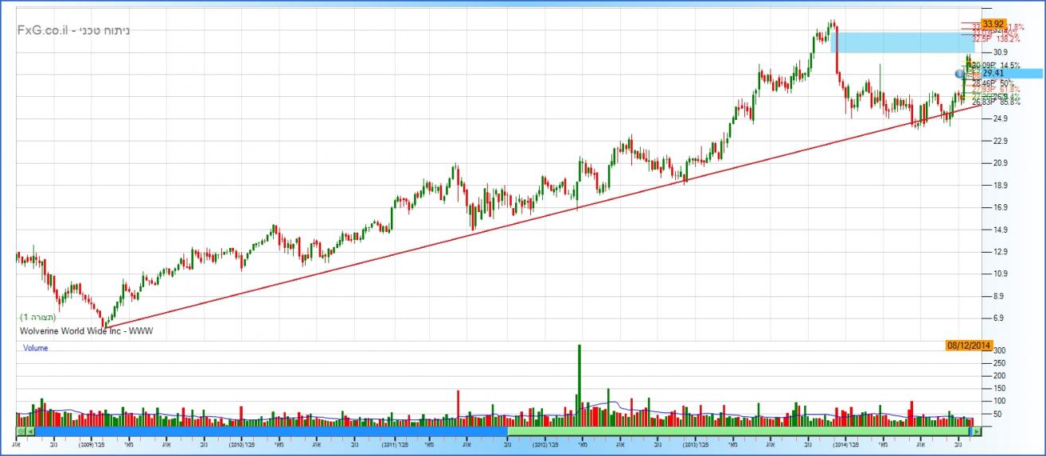The image size is (1046, 456).
Task: Click the scrollbar left arrow button
Action: [x=30, y=431]
